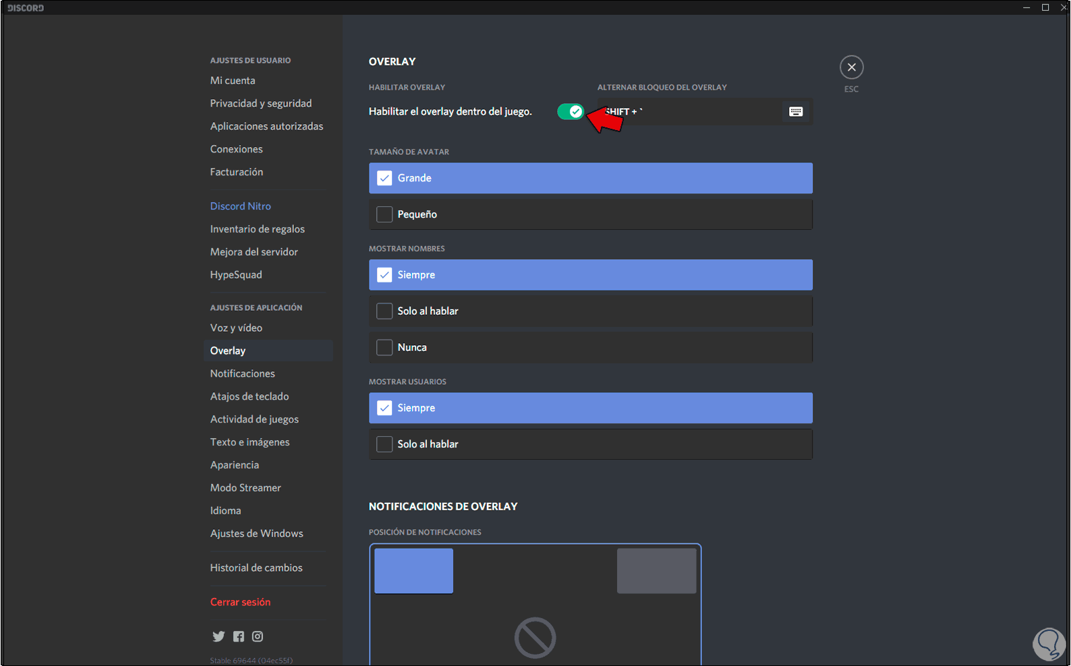Open Discord's Instagram page icon

point(258,636)
